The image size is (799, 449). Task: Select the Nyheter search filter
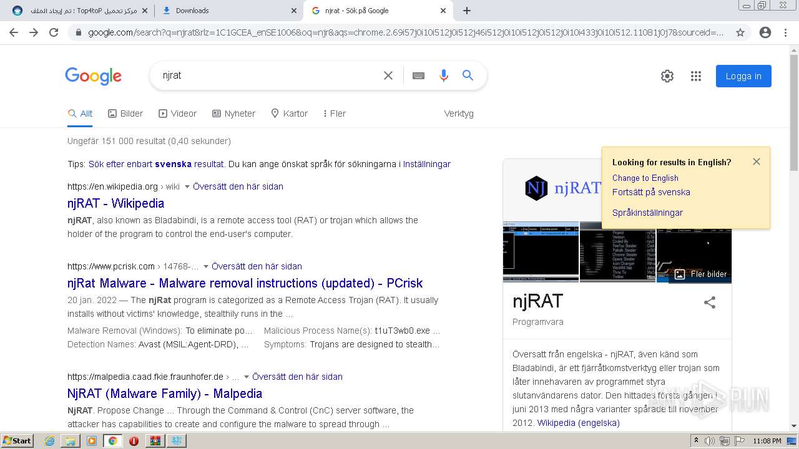[234, 113]
